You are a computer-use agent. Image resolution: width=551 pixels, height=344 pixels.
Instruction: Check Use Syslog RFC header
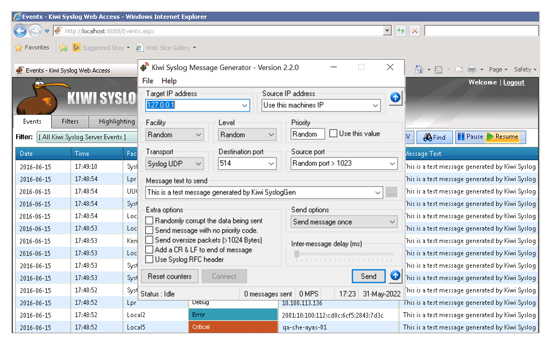click(149, 259)
